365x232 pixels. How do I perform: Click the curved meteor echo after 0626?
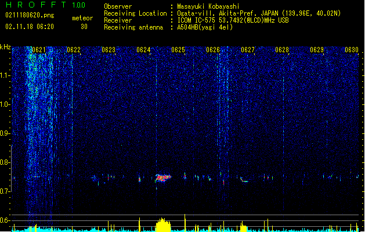click(244, 179)
